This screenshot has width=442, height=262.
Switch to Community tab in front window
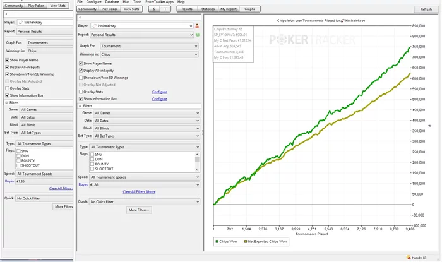pyautogui.click(x=87, y=9)
